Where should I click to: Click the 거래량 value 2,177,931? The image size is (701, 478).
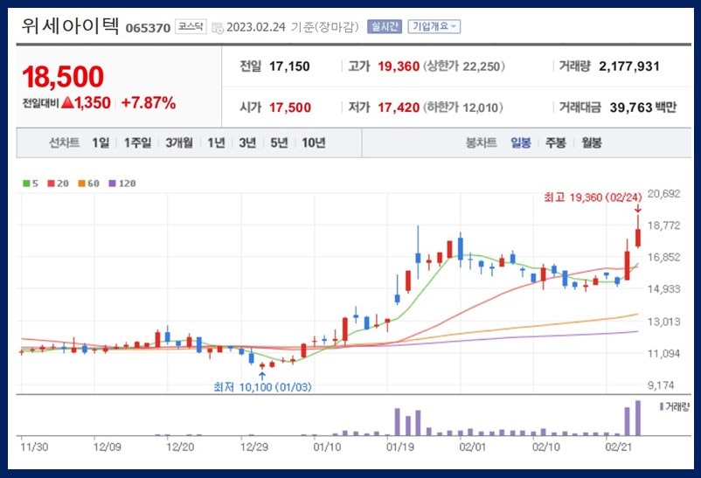(629, 66)
